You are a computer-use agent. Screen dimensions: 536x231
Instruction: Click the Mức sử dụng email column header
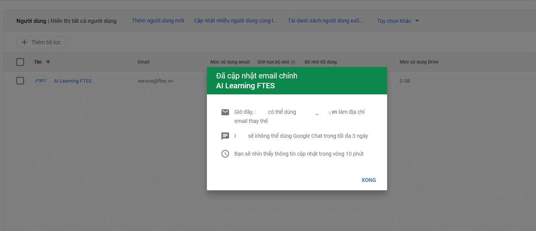(230, 62)
